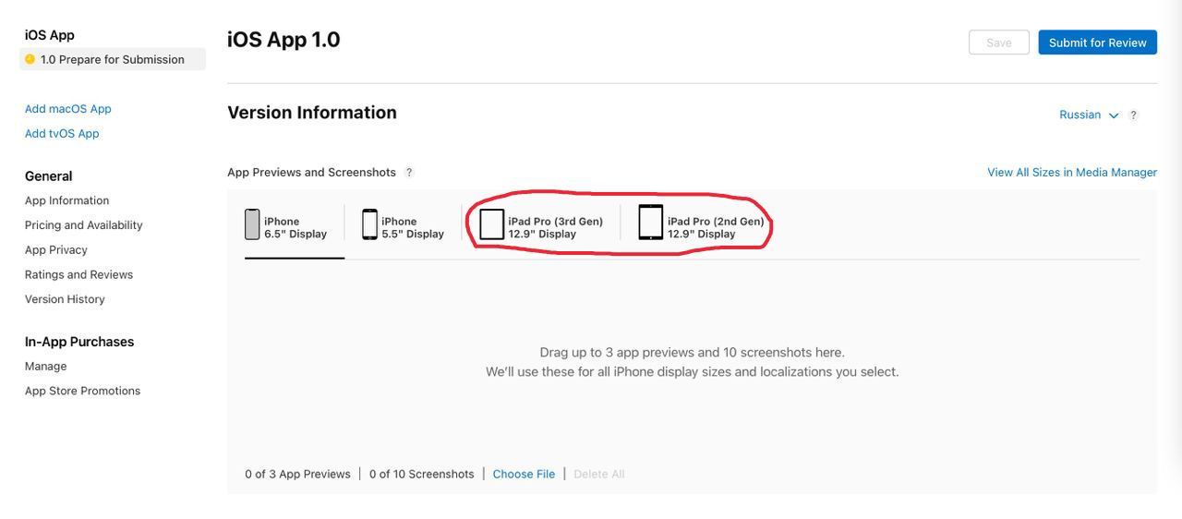Click the iPhone 6.5" Display device icon
The width and height of the screenshot is (1182, 519).
252,224
